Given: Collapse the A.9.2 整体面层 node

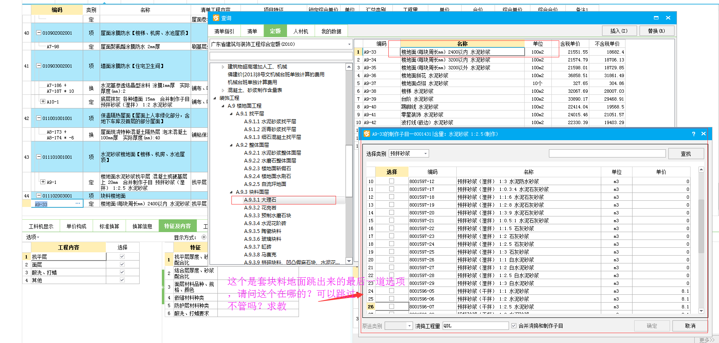Looking at the screenshot, I should 231,145.
